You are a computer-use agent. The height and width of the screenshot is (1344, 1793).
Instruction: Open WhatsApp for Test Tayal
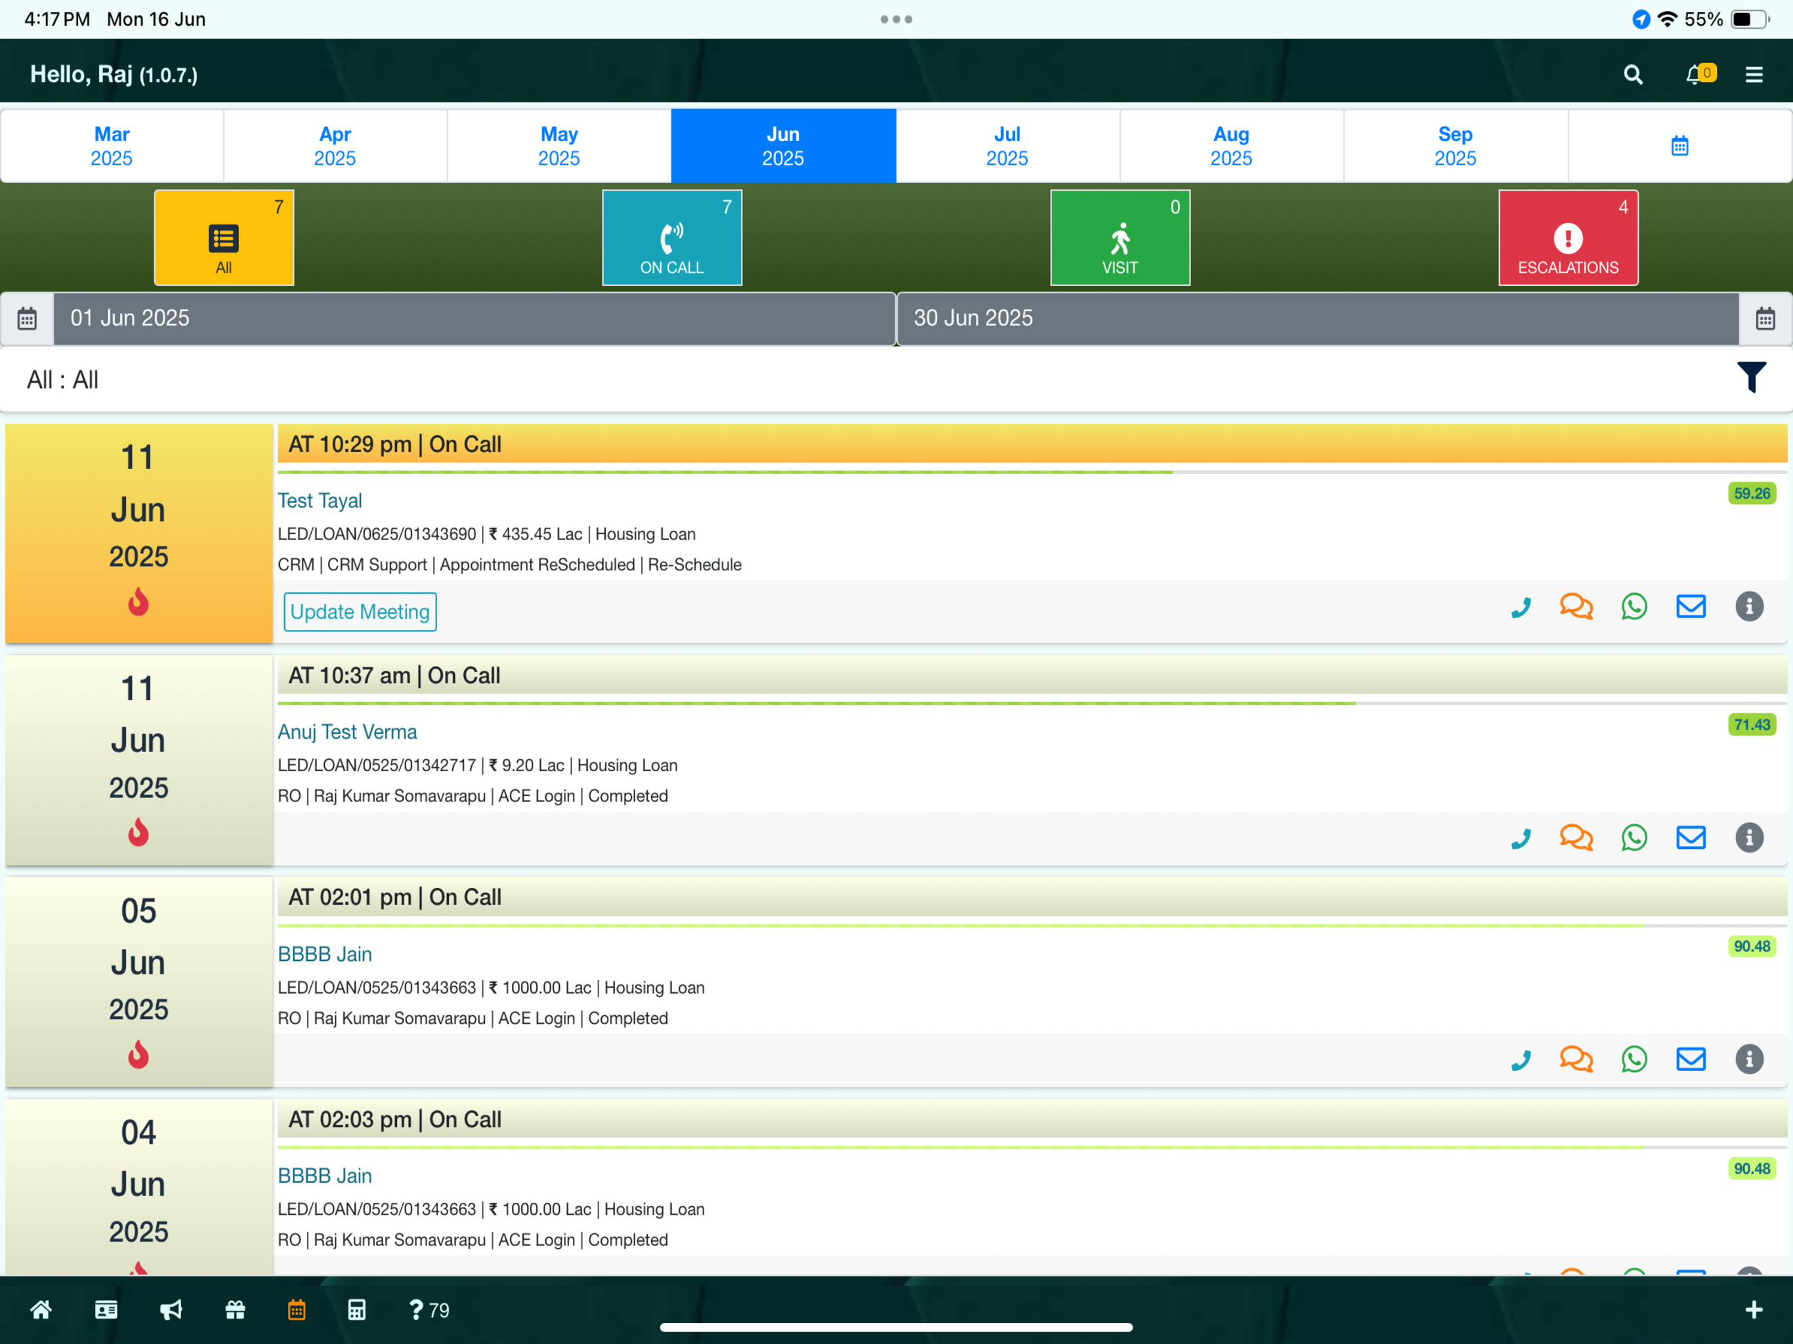[1634, 607]
